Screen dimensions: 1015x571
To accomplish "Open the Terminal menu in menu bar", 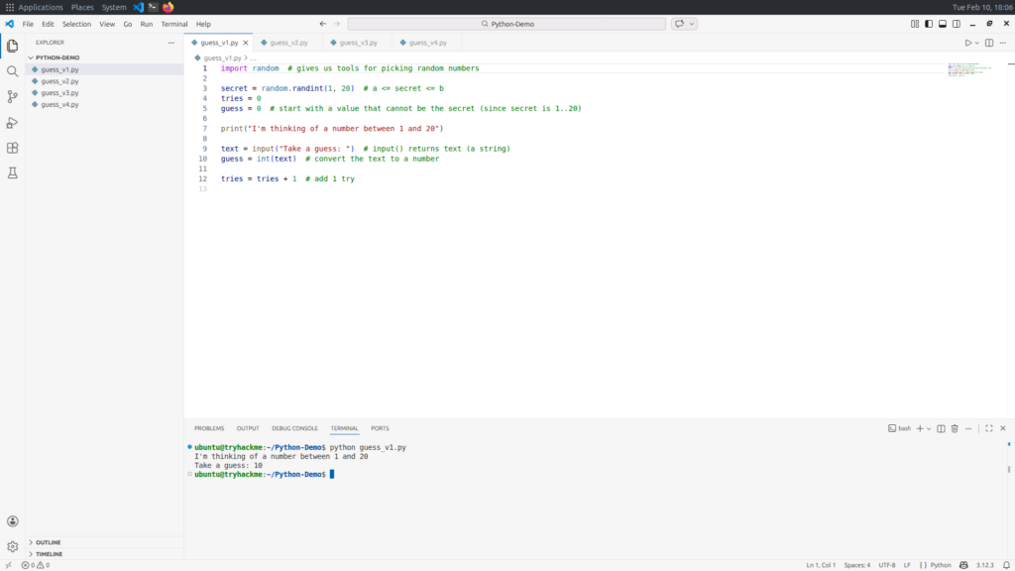I will click(174, 24).
